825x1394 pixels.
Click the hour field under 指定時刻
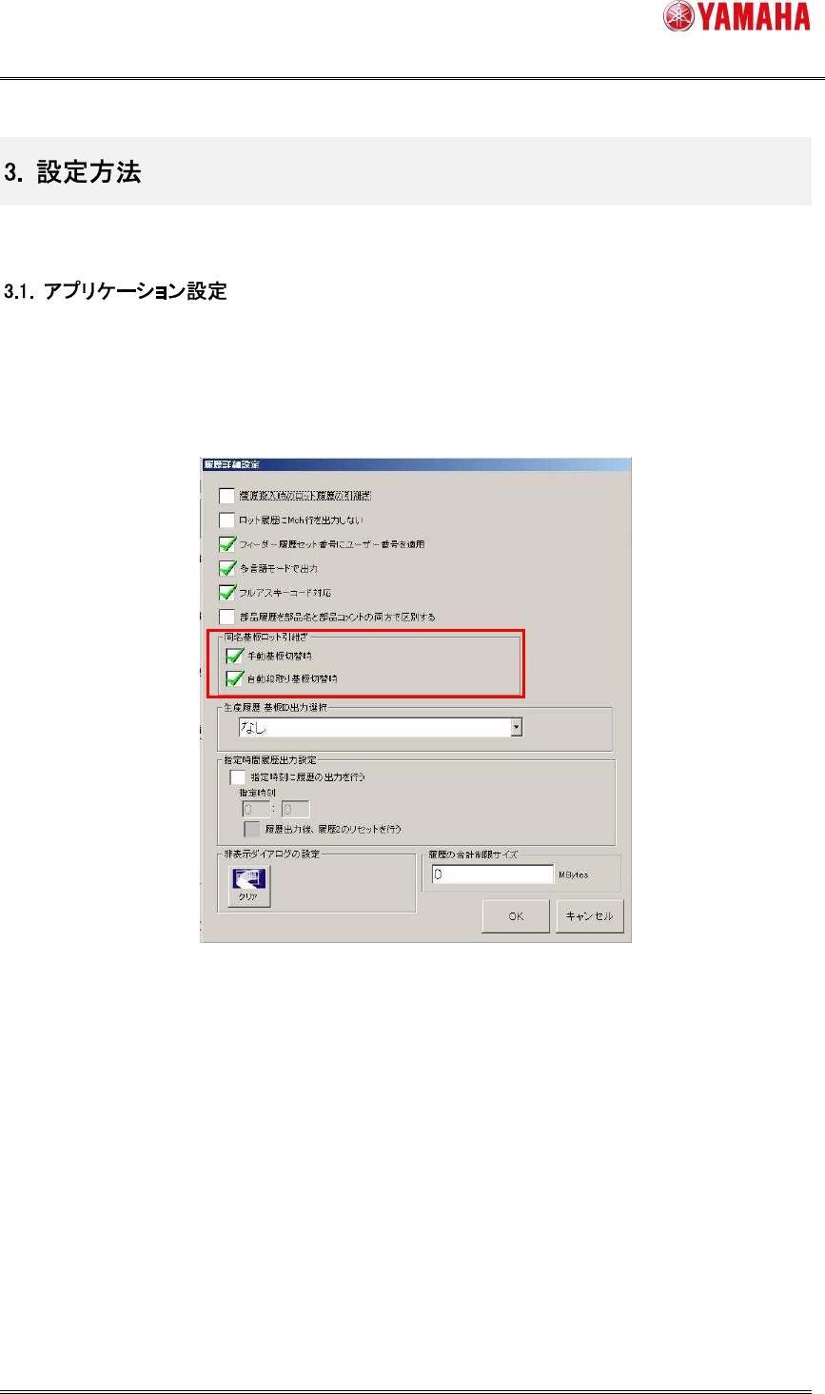[x=256, y=810]
